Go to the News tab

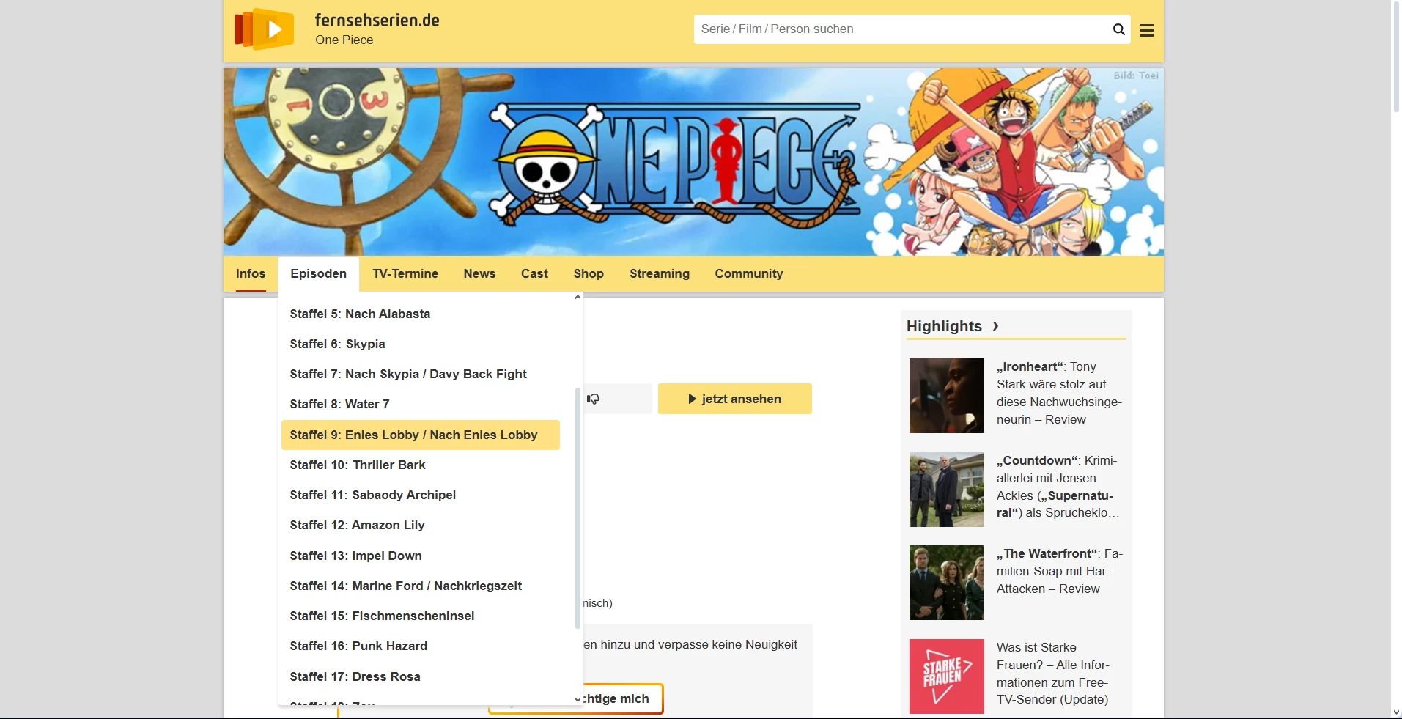[479, 273]
